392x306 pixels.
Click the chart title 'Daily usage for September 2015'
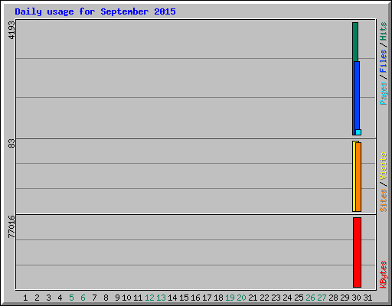(95, 11)
